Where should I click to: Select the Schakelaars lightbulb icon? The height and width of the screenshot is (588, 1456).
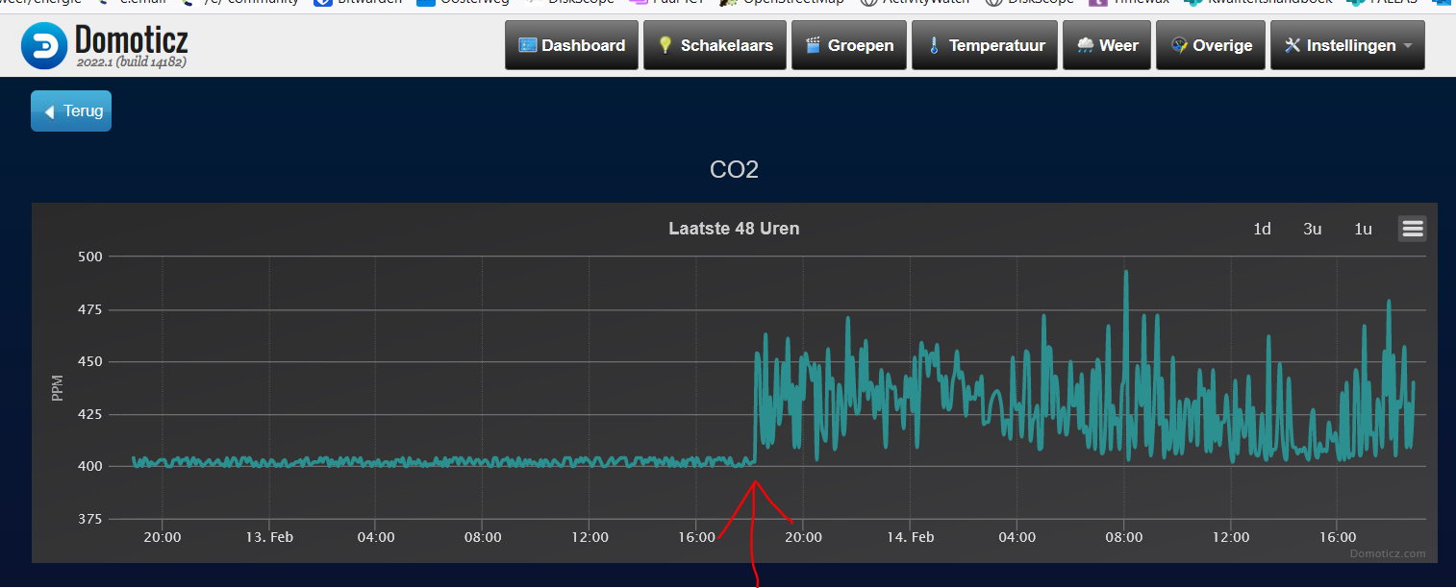pos(664,44)
